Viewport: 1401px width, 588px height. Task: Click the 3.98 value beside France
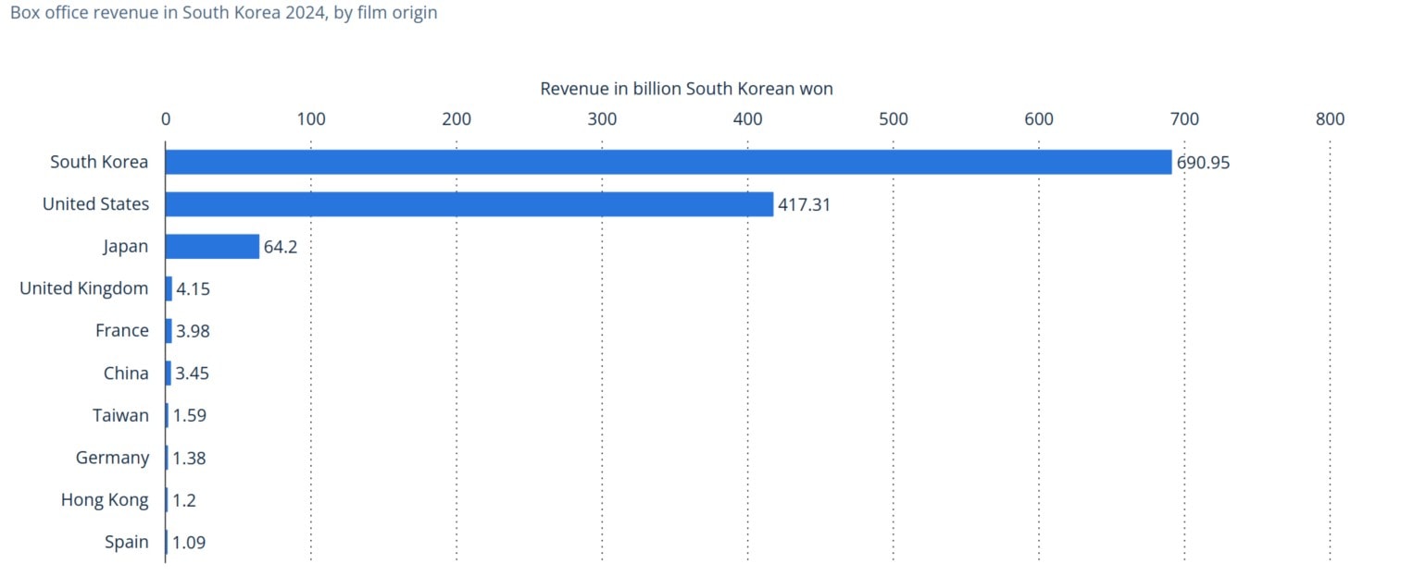pos(193,331)
